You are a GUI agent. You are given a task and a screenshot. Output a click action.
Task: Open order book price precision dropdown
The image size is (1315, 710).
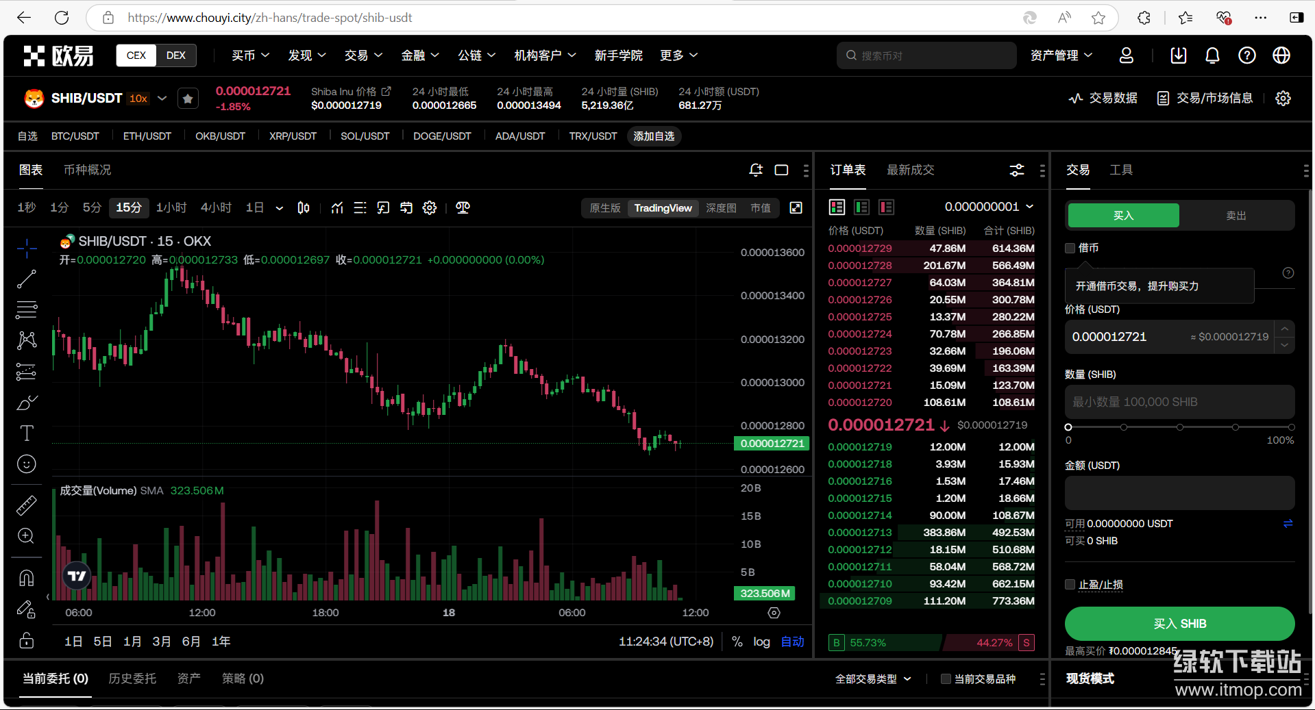coord(988,207)
